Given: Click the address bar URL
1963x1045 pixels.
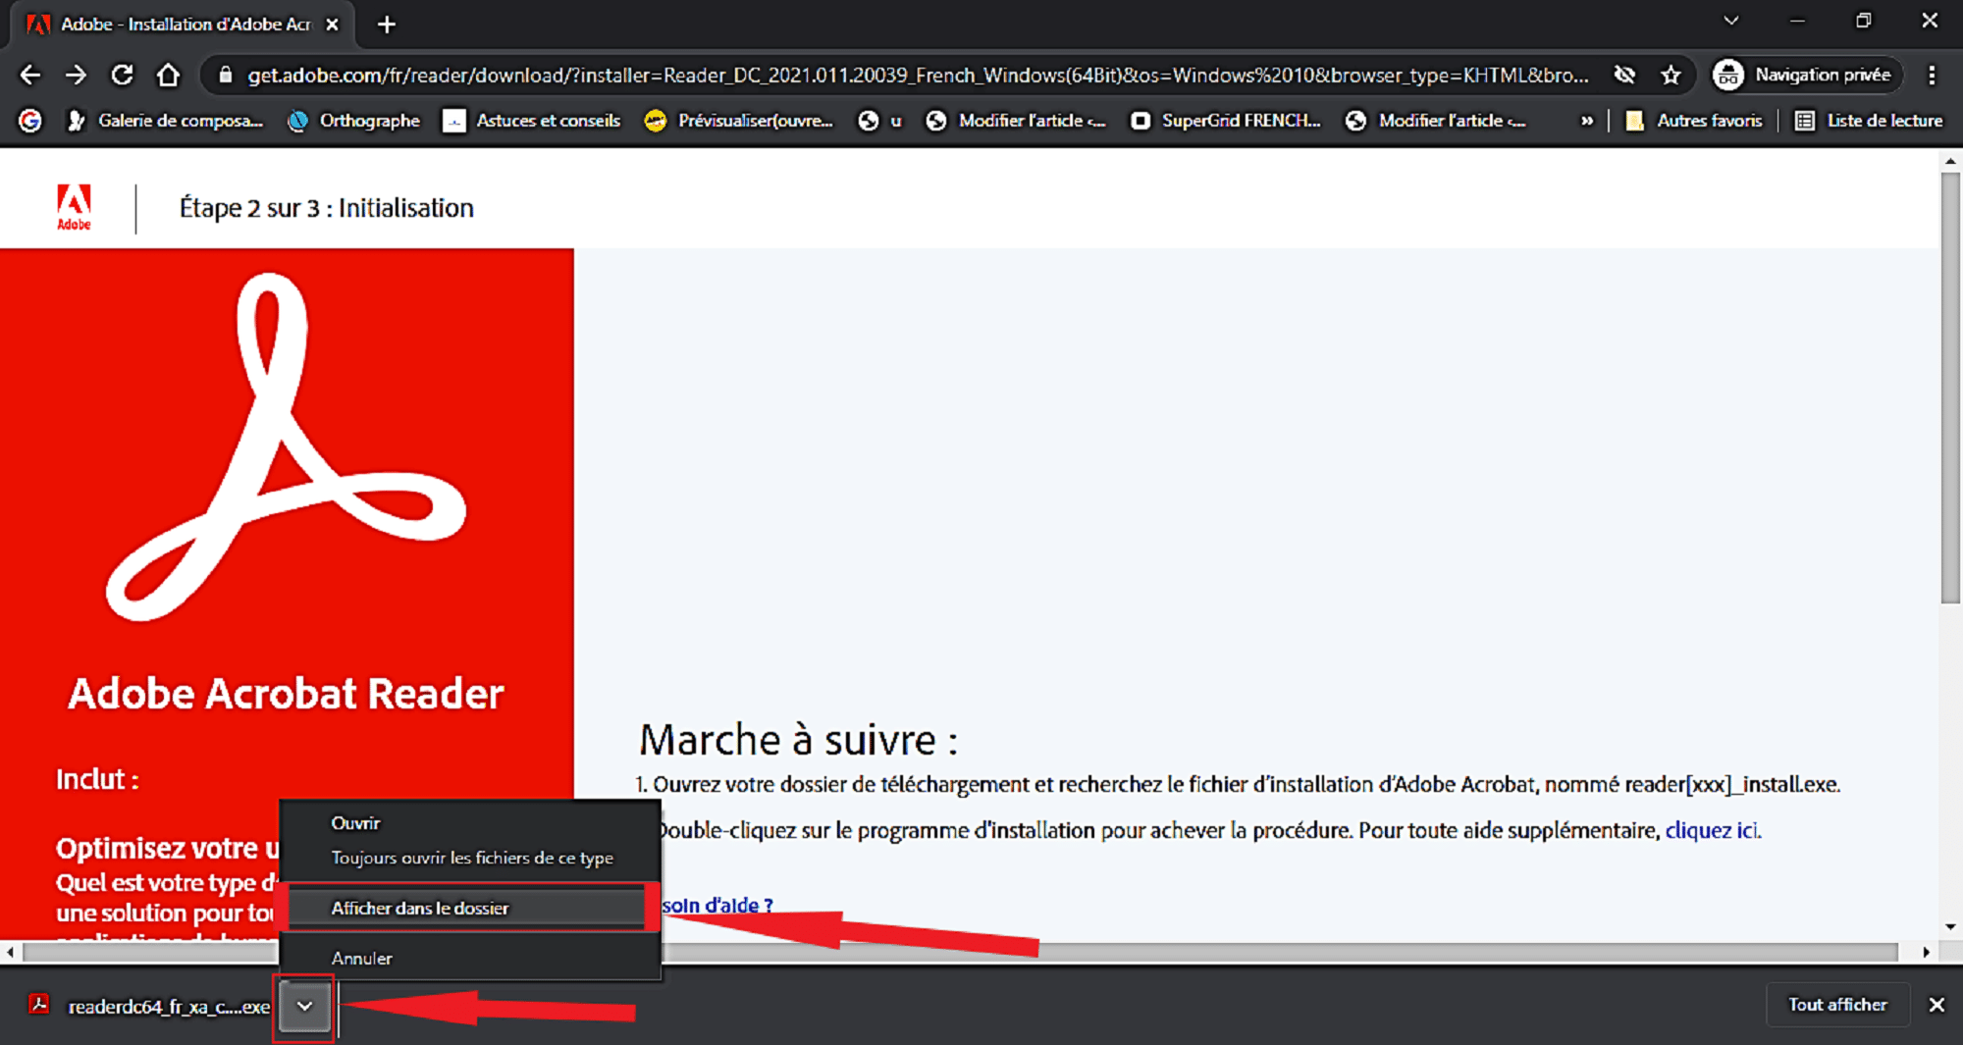Looking at the screenshot, I should (x=917, y=75).
